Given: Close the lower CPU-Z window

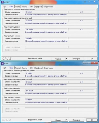Looking at the screenshot, I should [94, 63].
